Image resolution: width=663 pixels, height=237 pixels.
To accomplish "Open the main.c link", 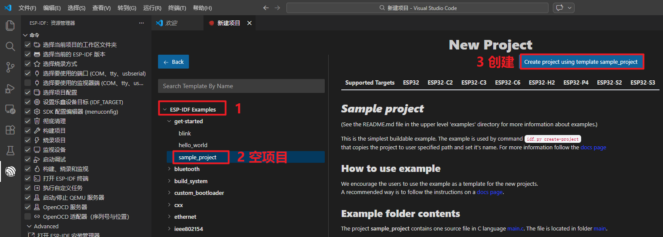I will tap(515, 228).
